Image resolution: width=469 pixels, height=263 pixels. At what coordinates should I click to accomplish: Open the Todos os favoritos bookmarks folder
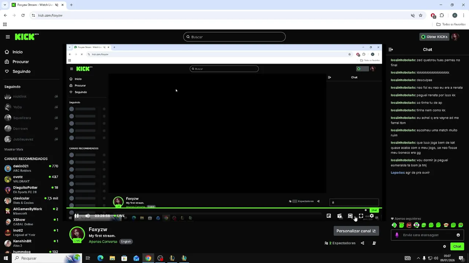(x=451, y=24)
